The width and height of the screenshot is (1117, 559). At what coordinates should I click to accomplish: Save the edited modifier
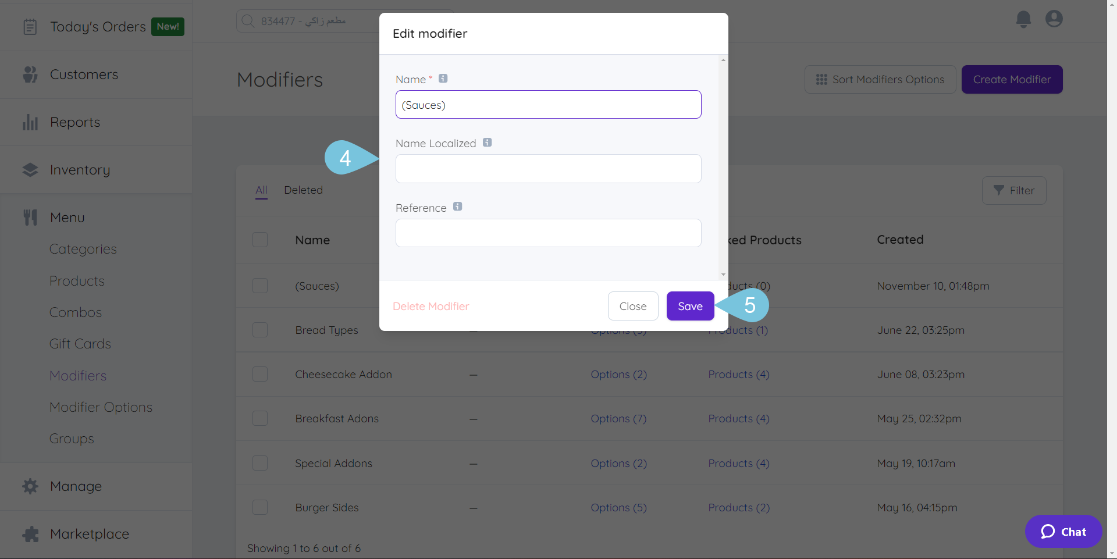[x=690, y=305]
